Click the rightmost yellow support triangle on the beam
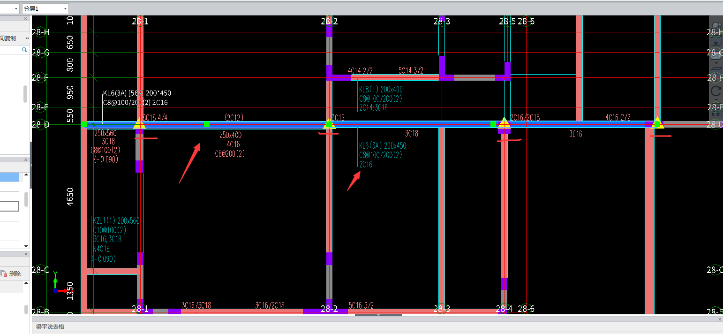Screen dimensions: 723x334 (x=657, y=122)
